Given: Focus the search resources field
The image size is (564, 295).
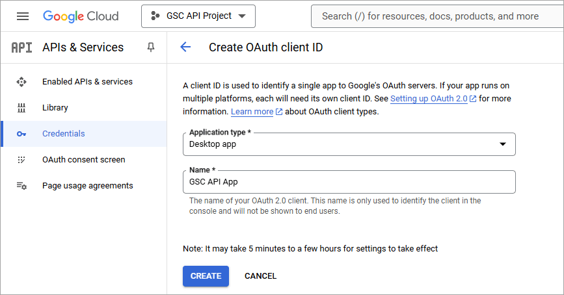Looking at the screenshot, I should click(x=437, y=16).
